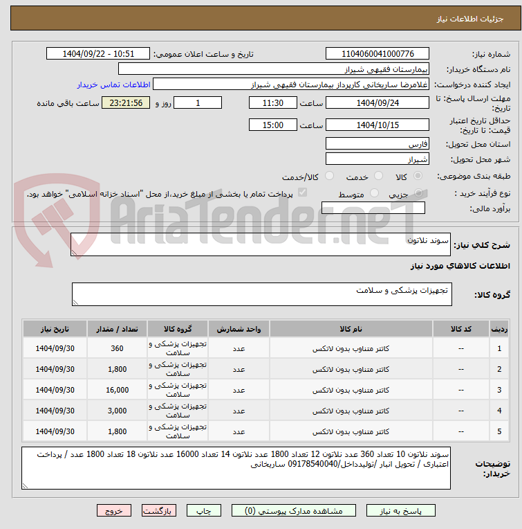Screen dimensions: 522x529
Task: Click the response deadline date 1404/09/24
Action: click(x=377, y=102)
